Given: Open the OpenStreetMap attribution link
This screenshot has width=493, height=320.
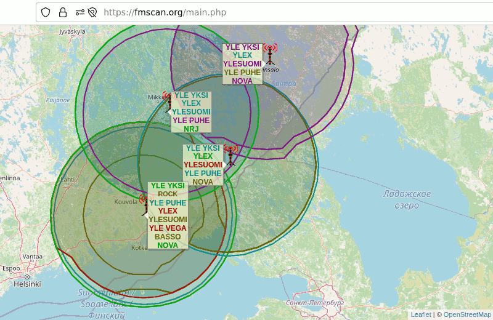Looking at the screenshot, I should coord(467,314).
